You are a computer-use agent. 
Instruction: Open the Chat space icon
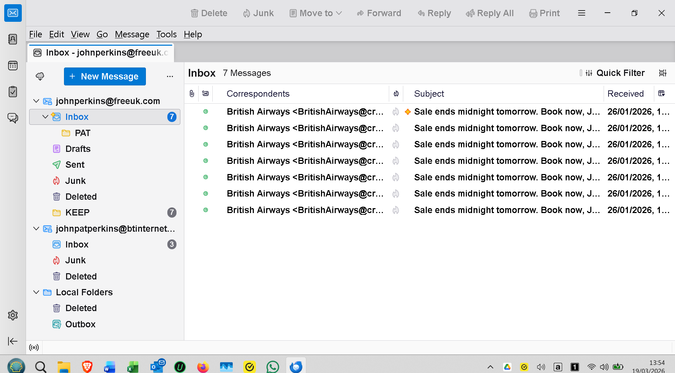[x=13, y=118]
